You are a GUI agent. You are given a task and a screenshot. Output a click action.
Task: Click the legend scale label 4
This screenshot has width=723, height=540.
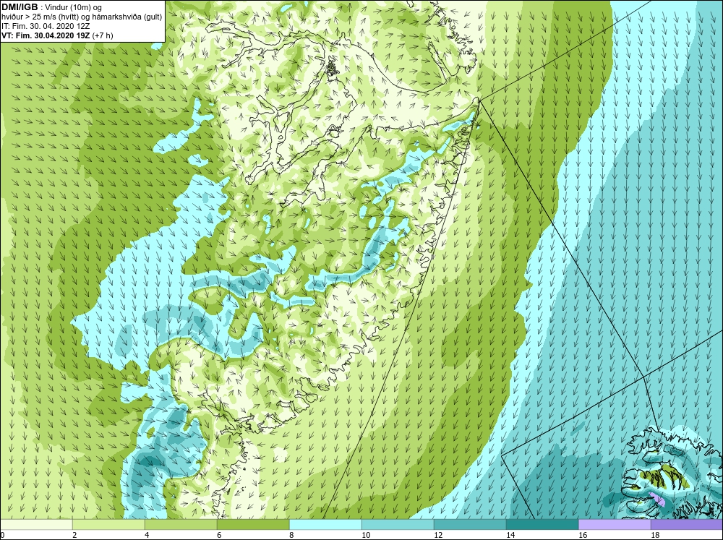click(x=147, y=535)
